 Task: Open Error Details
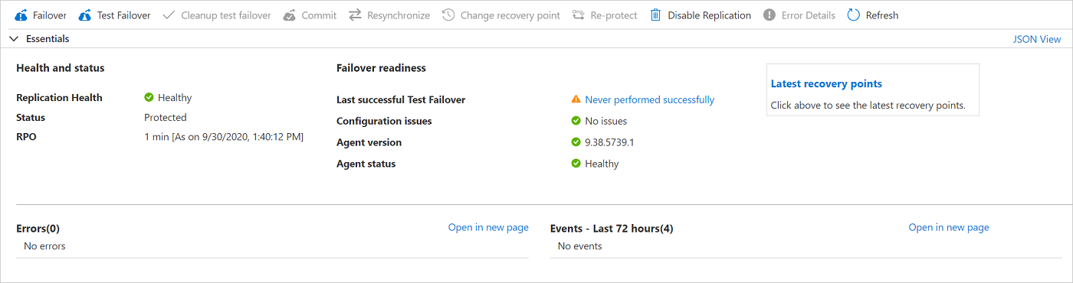[x=799, y=15]
